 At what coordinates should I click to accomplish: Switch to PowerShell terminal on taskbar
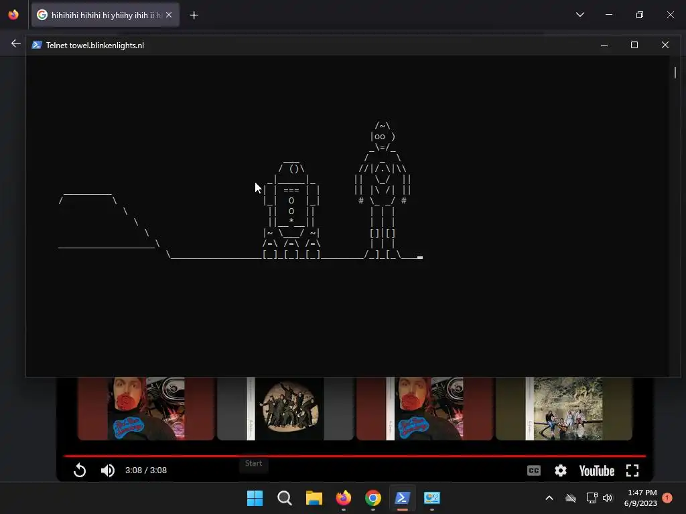point(403,498)
